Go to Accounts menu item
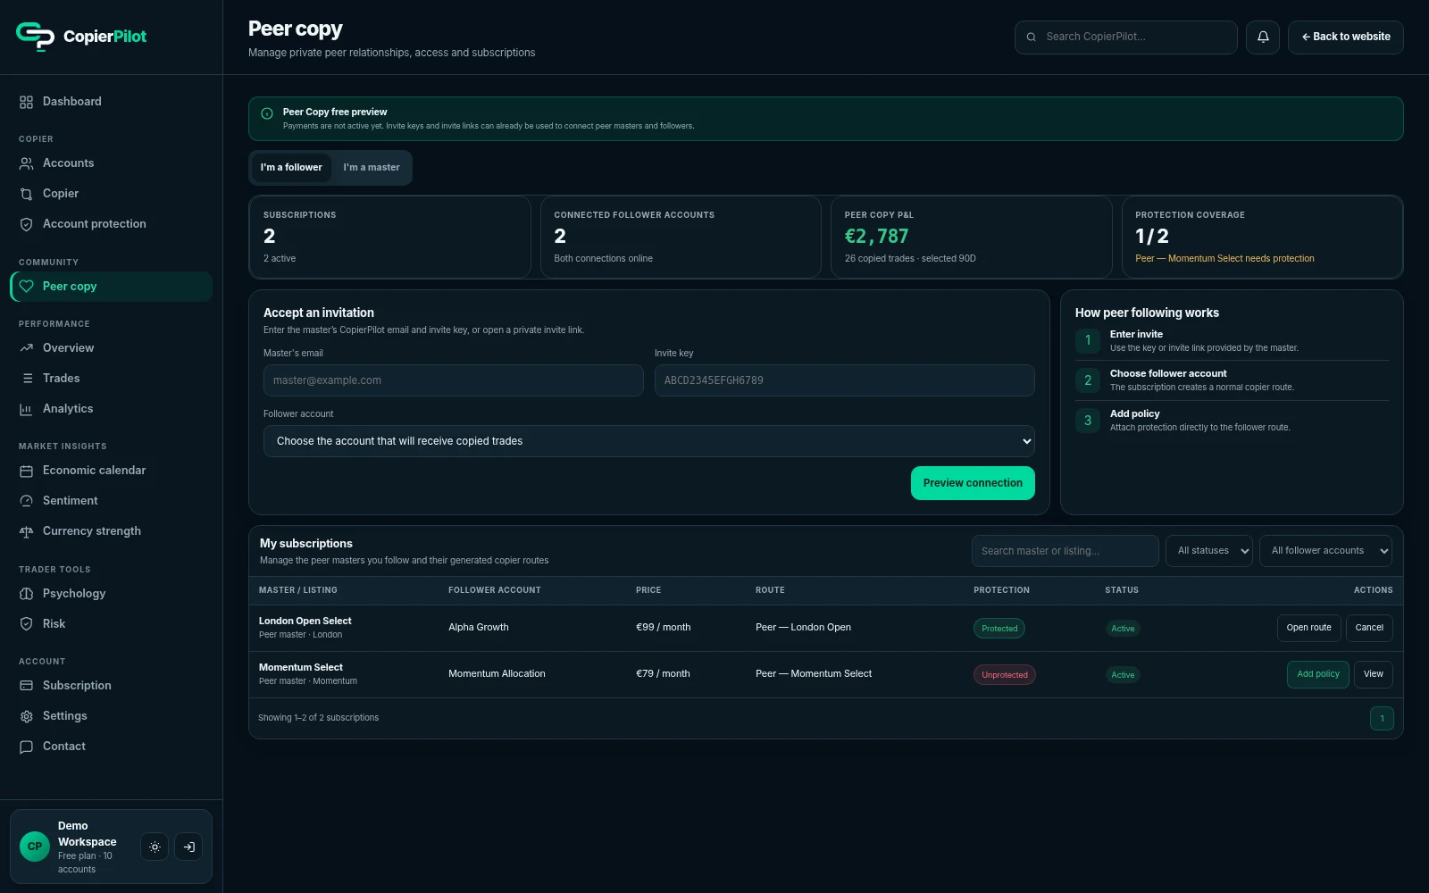Image resolution: width=1429 pixels, height=893 pixels. pos(111,163)
